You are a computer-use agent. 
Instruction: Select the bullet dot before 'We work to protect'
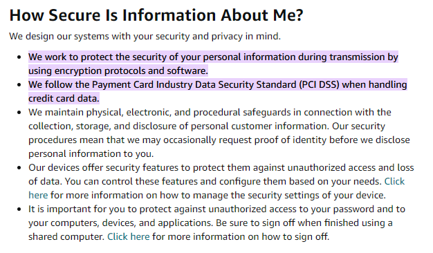19,57
